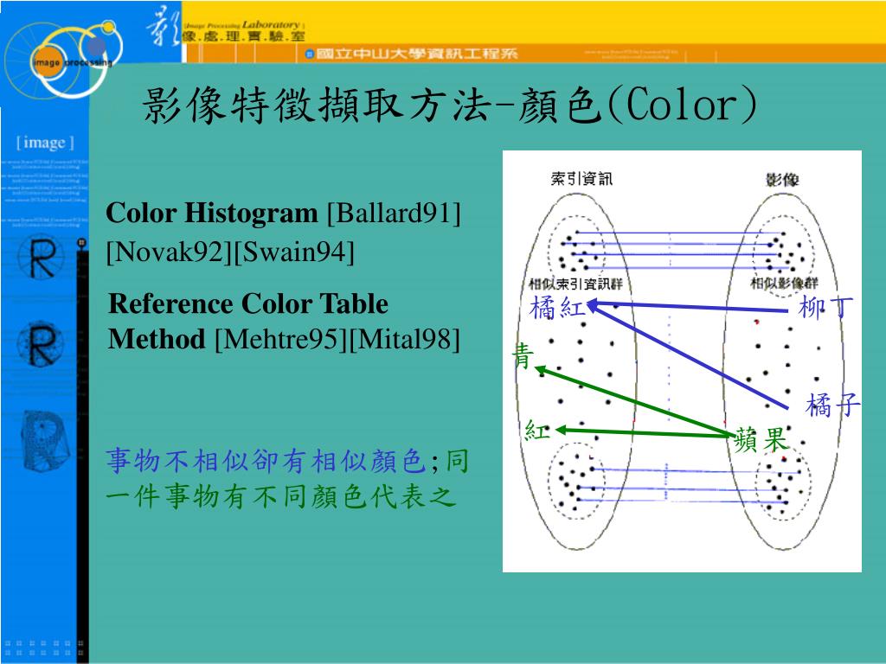Click the 相似影像群 label
Image resolution: width=886 pixels, height=664 pixels.
[784, 283]
